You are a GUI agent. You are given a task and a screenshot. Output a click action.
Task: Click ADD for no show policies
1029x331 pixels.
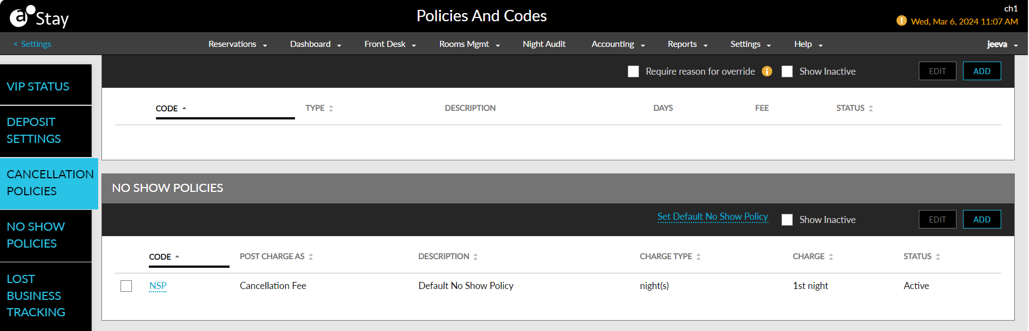(x=982, y=219)
